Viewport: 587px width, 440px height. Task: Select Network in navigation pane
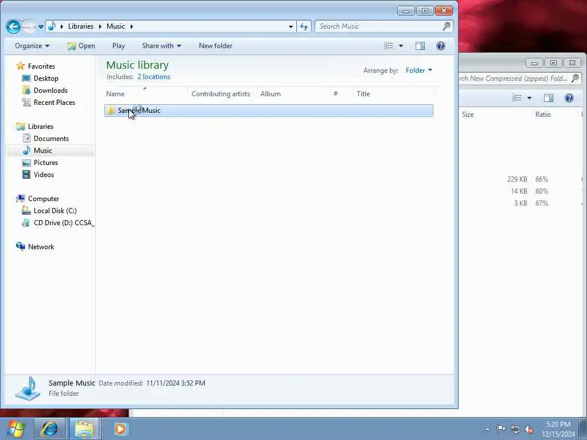coord(41,246)
